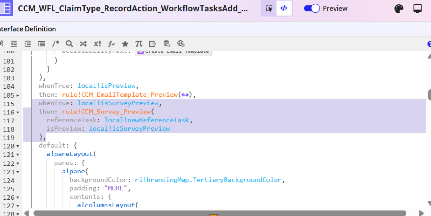Click the folded arrows marker in CCM_EmailTemplate_Preview
The height and width of the screenshot is (216, 431).
pyautogui.click(x=185, y=95)
